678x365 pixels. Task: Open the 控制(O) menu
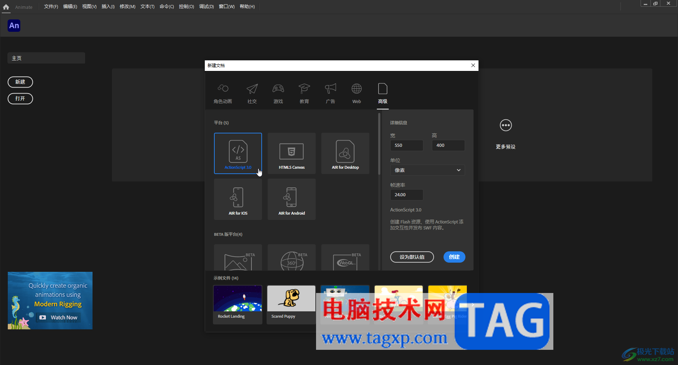[186, 7]
